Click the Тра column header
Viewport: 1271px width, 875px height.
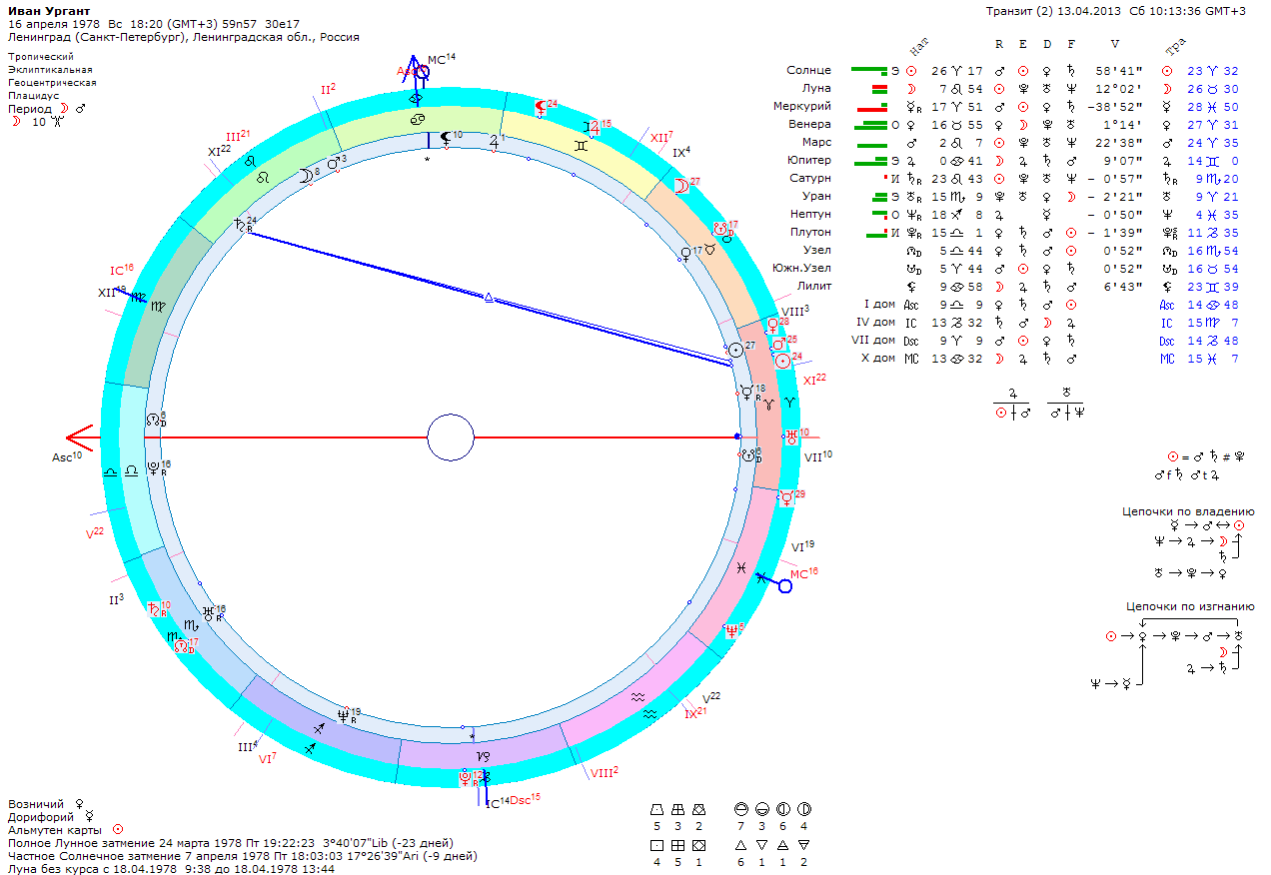coord(1174,46)
